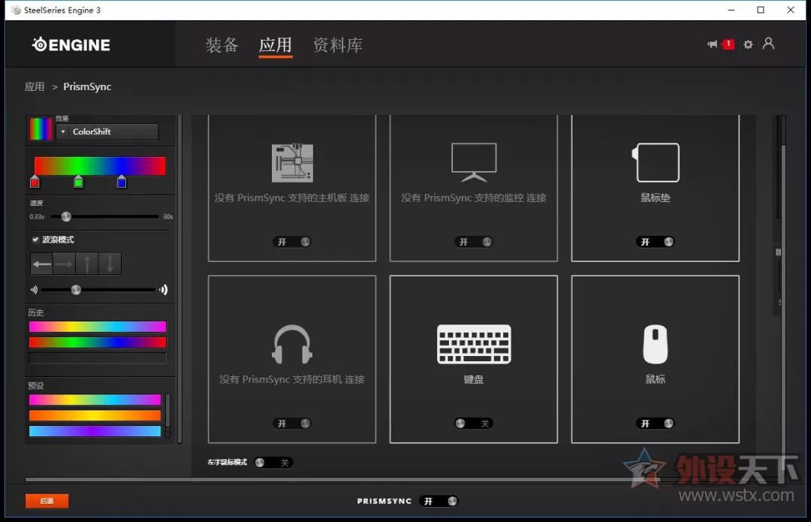
Task: Switch to the 装备 tab
Action: point(222,46)
